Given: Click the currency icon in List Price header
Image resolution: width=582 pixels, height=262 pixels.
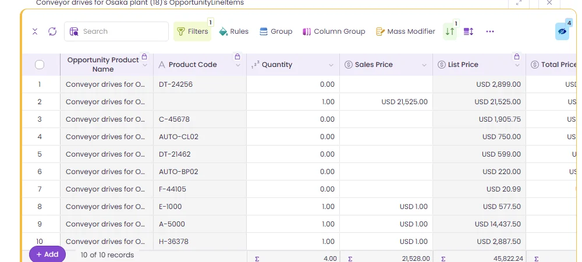Looking at the screenshot, I should 441,65.
